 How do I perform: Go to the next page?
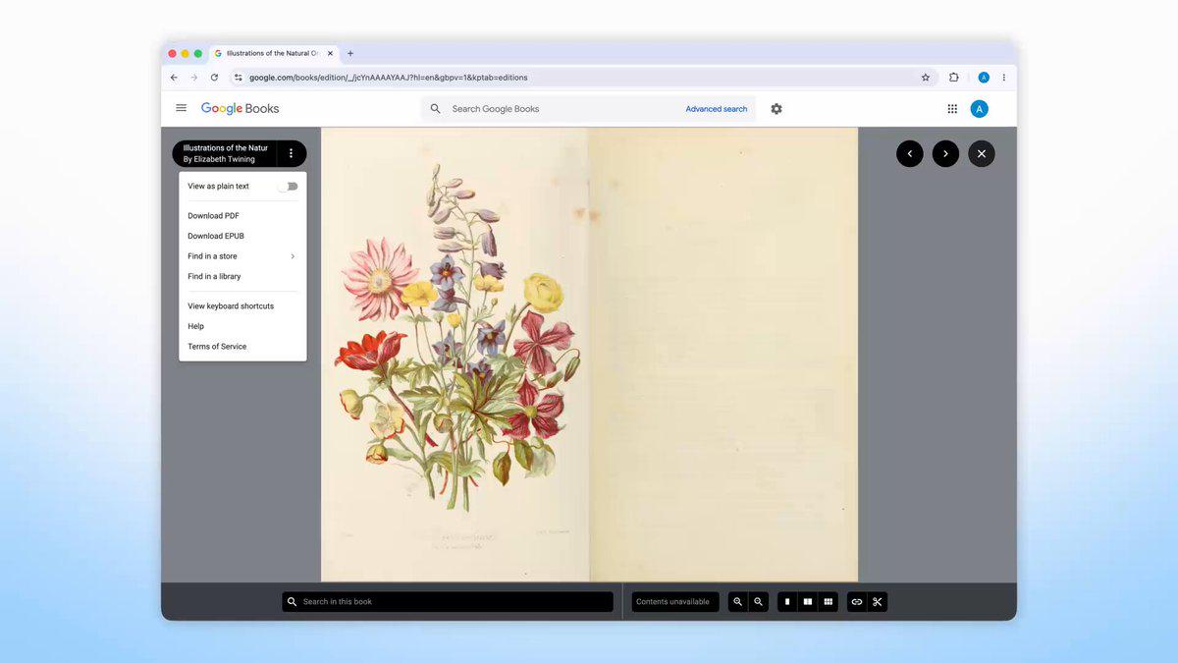pyautogui.click(x=945, y=153)
